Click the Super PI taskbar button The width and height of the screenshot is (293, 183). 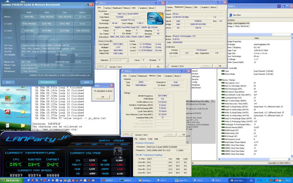point(183,180)
